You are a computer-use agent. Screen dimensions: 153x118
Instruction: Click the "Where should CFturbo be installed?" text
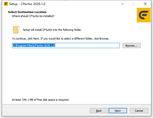point(33,16)
